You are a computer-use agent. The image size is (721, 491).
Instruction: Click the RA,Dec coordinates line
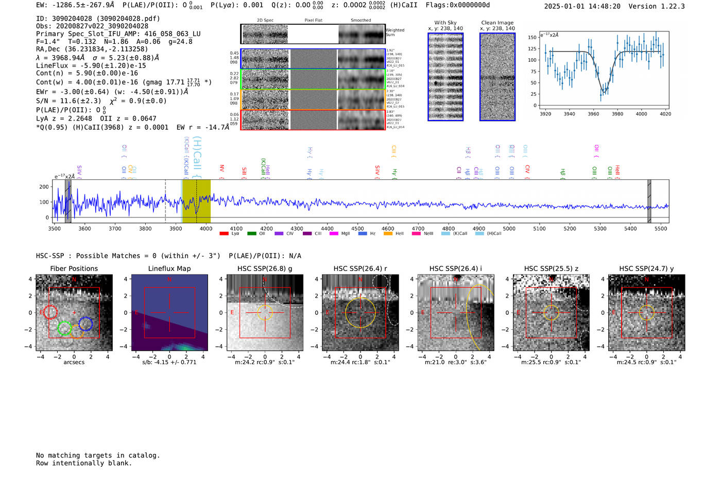(x=92, y=49)
